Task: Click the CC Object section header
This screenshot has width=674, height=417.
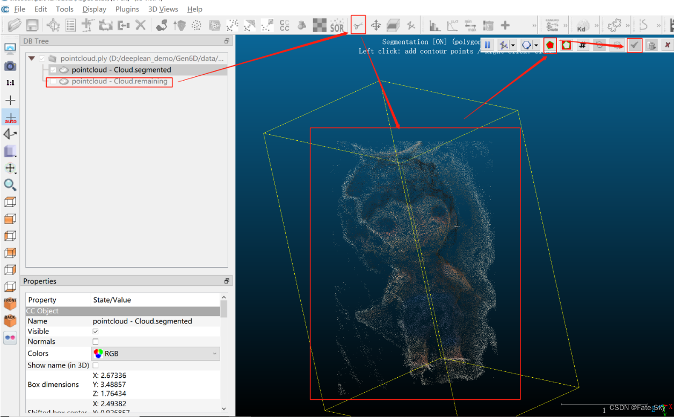Action: tap(123, 311)
